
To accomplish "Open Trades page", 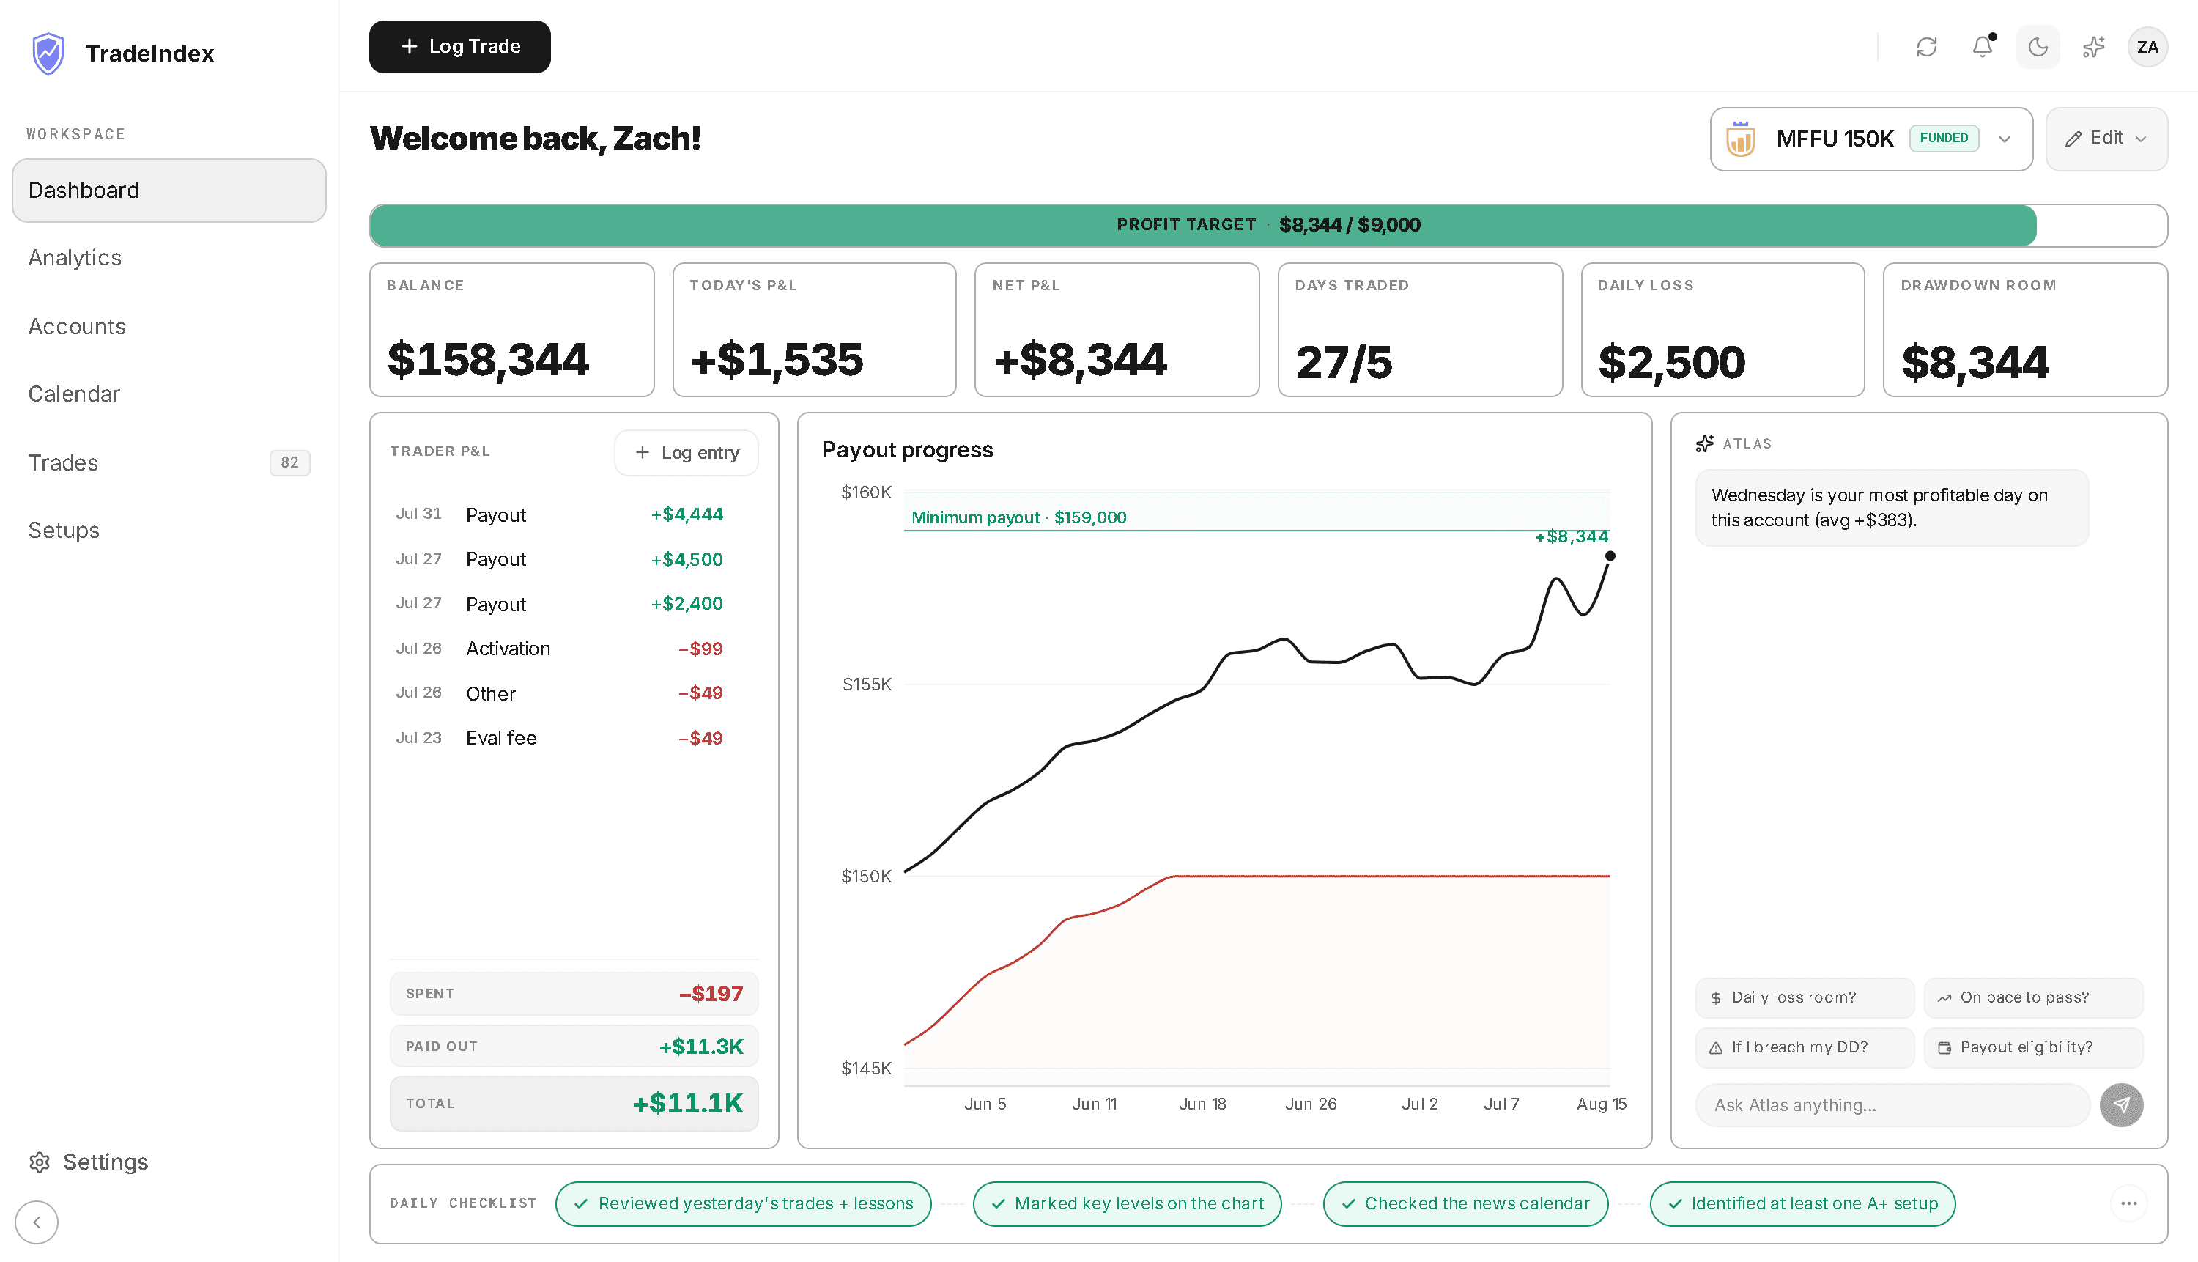I will [62, 462].
